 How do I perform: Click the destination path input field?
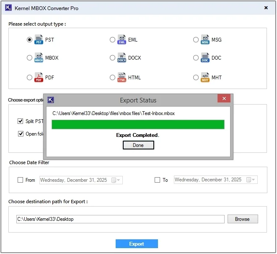coord(121,219)
